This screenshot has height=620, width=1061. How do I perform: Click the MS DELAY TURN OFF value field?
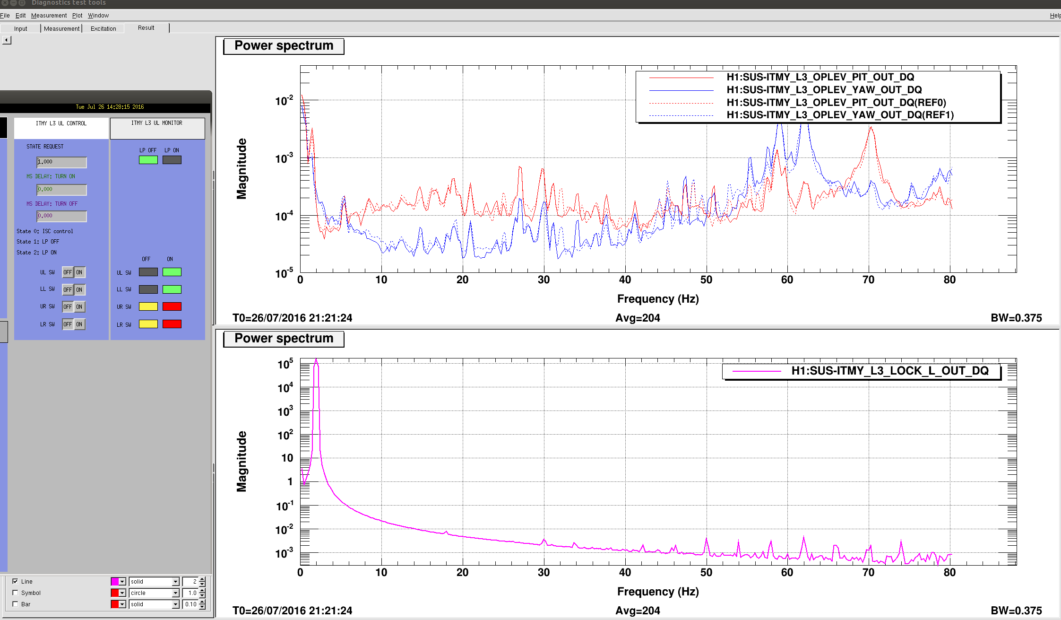(x=62, y=216)
